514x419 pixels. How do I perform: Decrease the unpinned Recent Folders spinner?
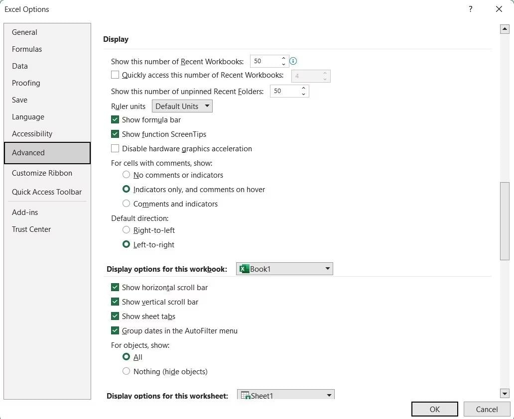[303, 94]
